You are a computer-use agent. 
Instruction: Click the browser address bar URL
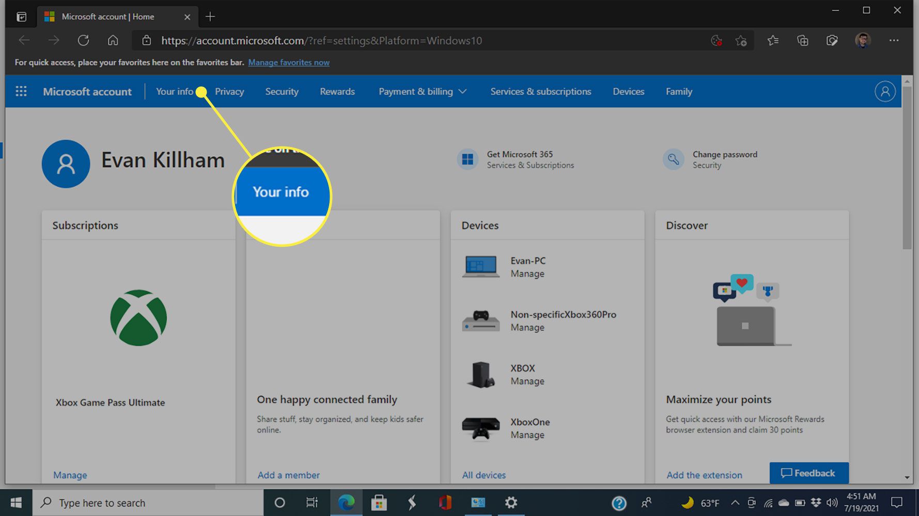tap(321, 41)
